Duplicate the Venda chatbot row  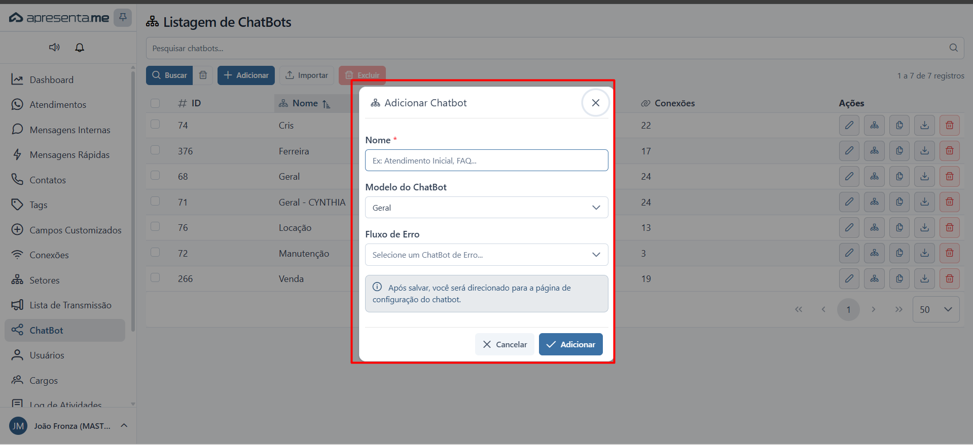[899, 279]
